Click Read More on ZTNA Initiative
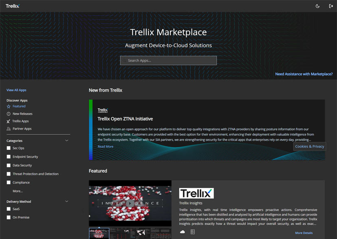337x239 pixels. pyautogui.click(x=106, y=147)
